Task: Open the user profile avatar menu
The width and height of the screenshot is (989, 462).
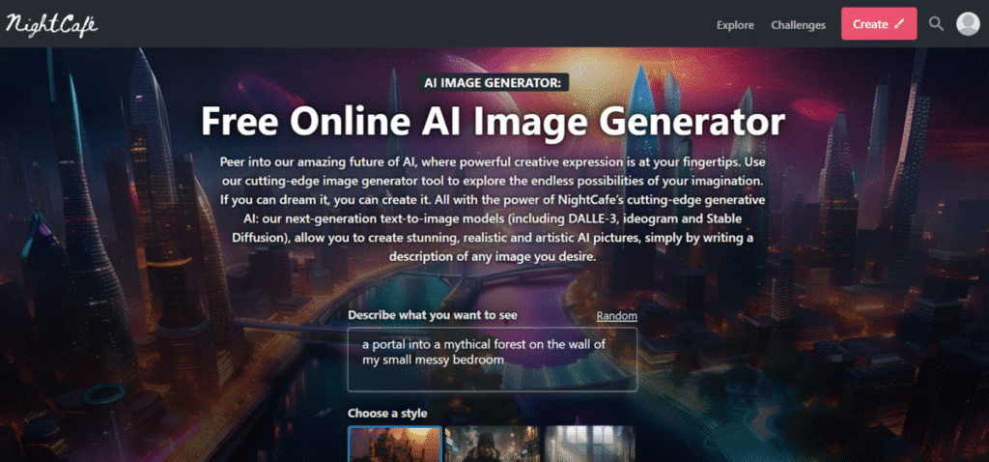Action: pyautogui.click(x=967, y=24)
